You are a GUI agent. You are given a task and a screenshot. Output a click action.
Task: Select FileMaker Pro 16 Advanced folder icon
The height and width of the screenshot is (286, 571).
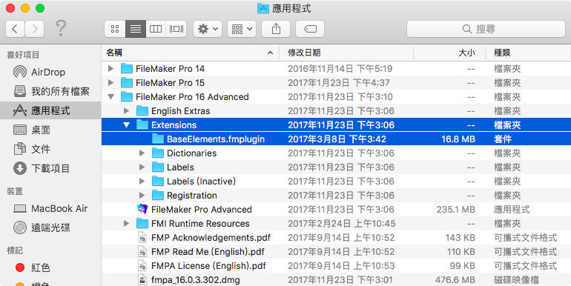coord(126,97)
